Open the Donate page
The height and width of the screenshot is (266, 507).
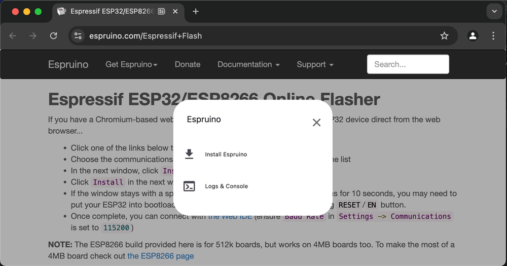[x=188, y=64]
